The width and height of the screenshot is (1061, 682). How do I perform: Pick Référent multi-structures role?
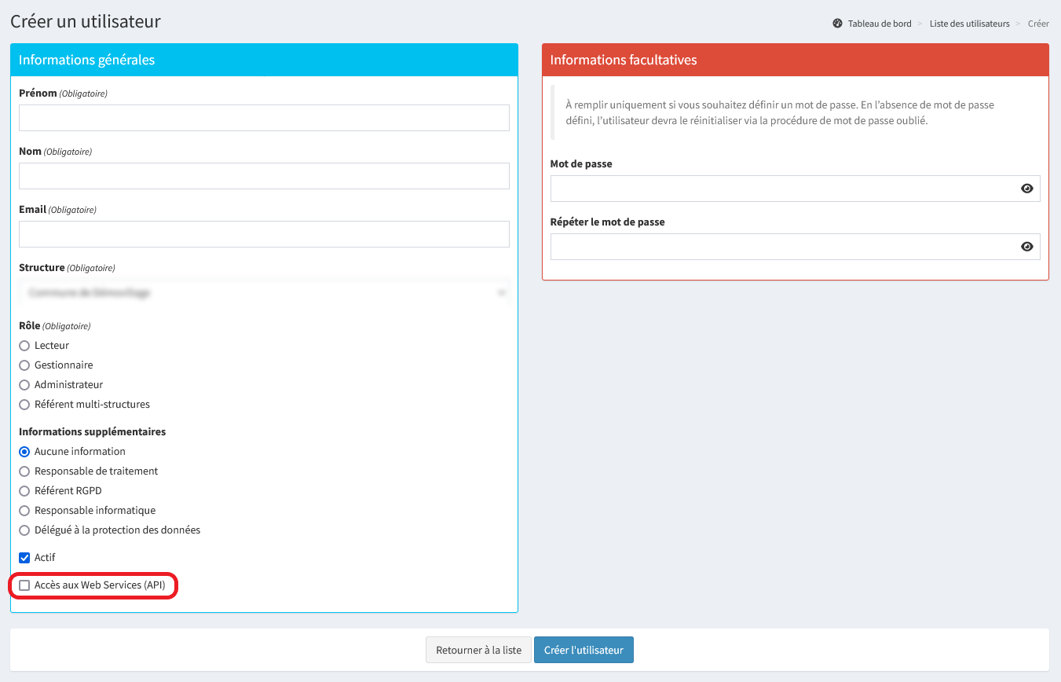tap(24, 405)
